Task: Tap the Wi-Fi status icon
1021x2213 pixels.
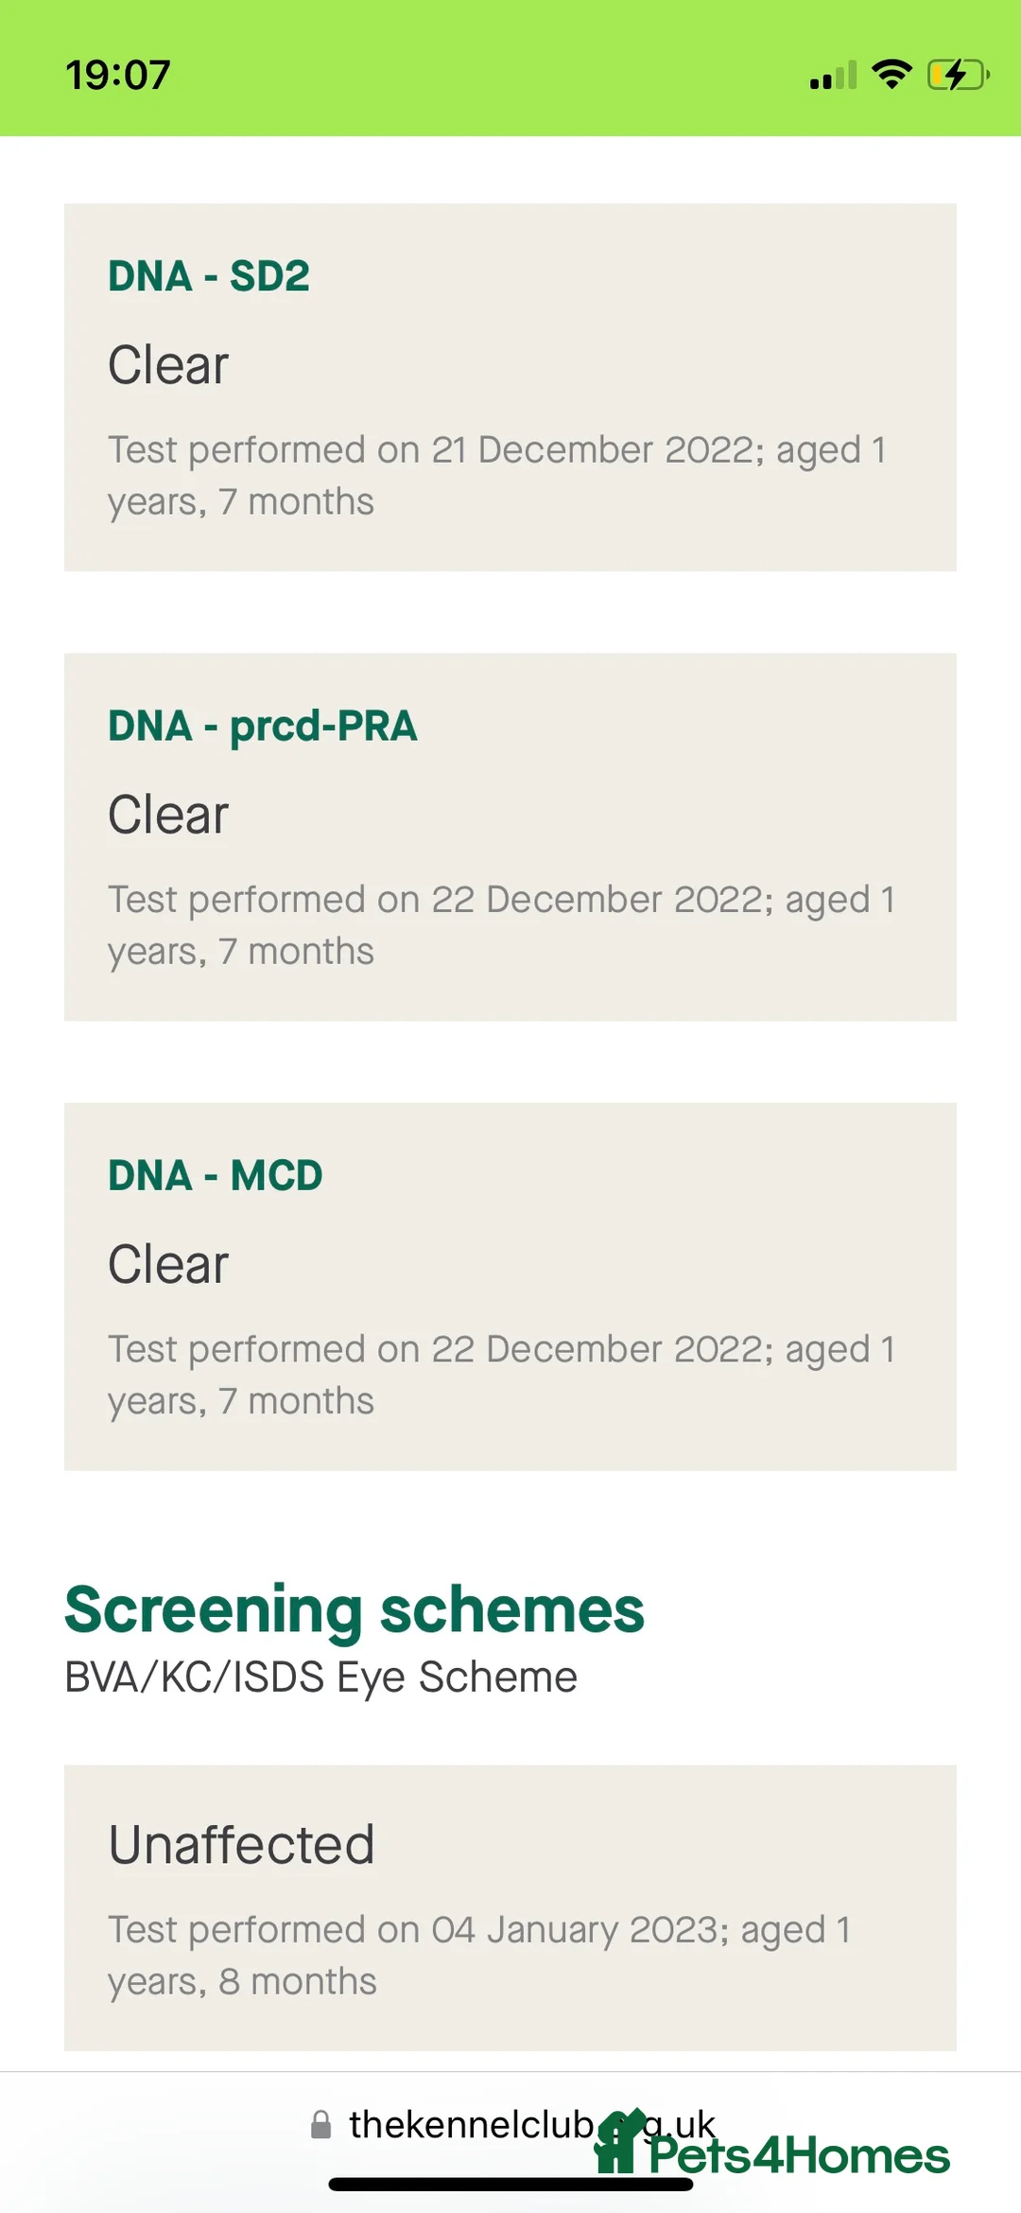Action: 891,74
